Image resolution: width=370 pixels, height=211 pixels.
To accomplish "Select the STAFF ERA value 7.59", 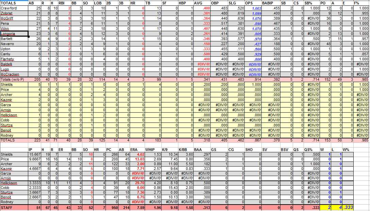I will click(x=137, y=208).
